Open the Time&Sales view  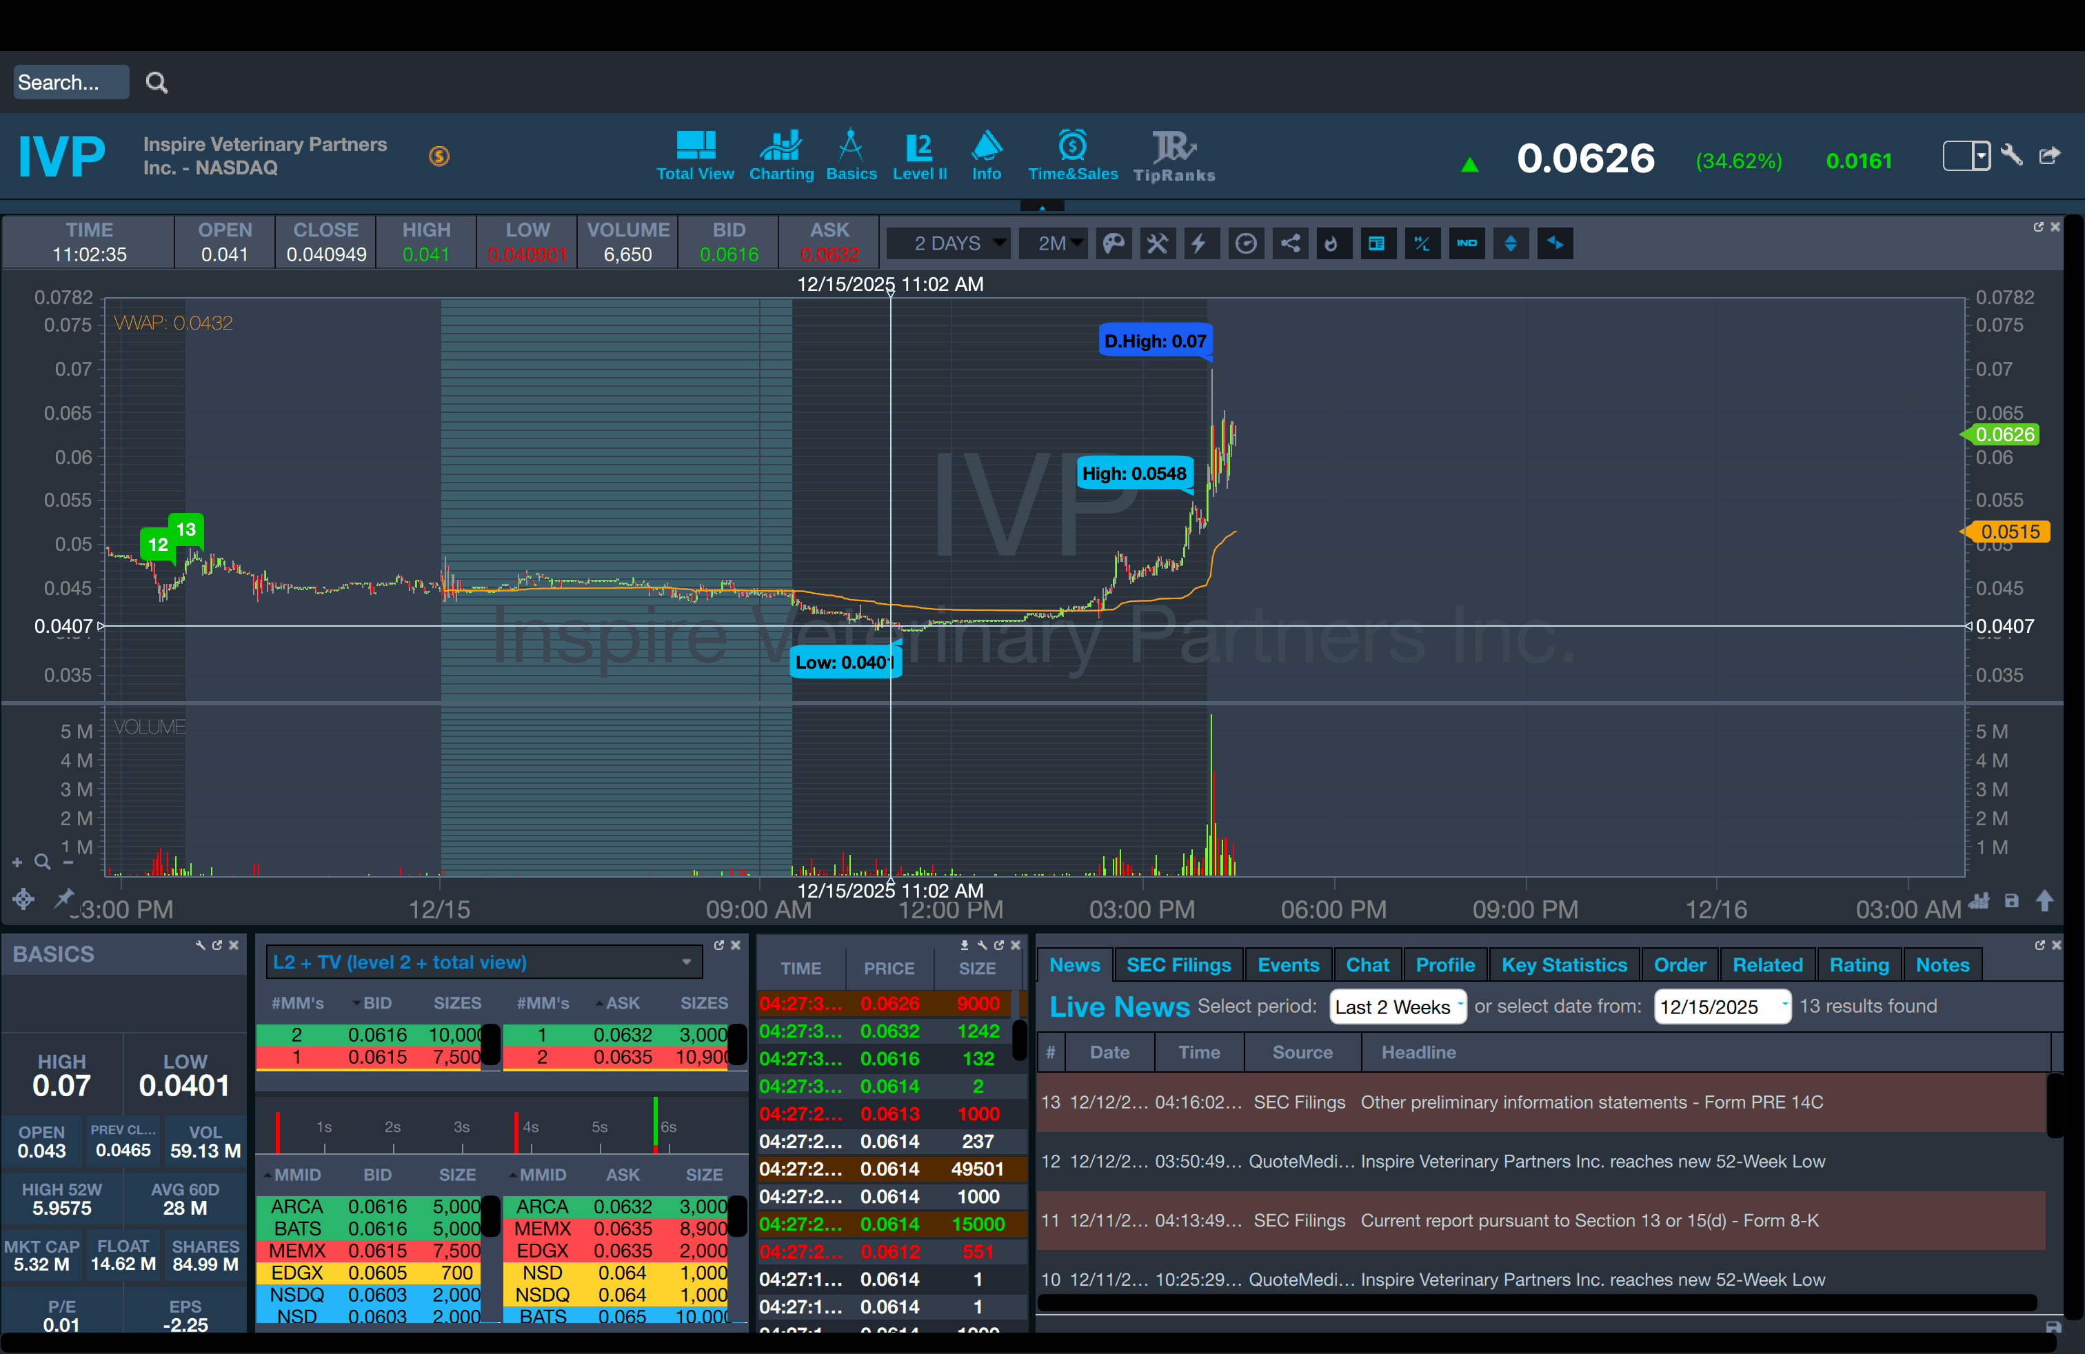1072,156
